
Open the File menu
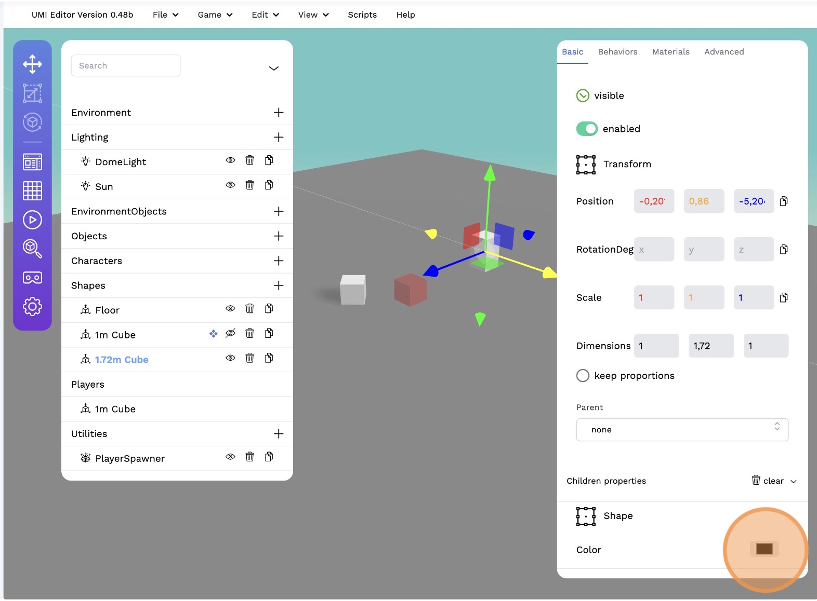165,15
